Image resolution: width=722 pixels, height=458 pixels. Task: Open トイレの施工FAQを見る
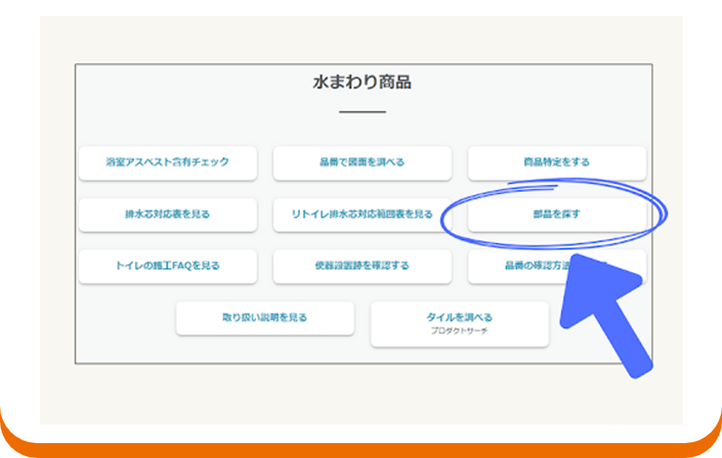pyautogui.click(x=167, y=266)
